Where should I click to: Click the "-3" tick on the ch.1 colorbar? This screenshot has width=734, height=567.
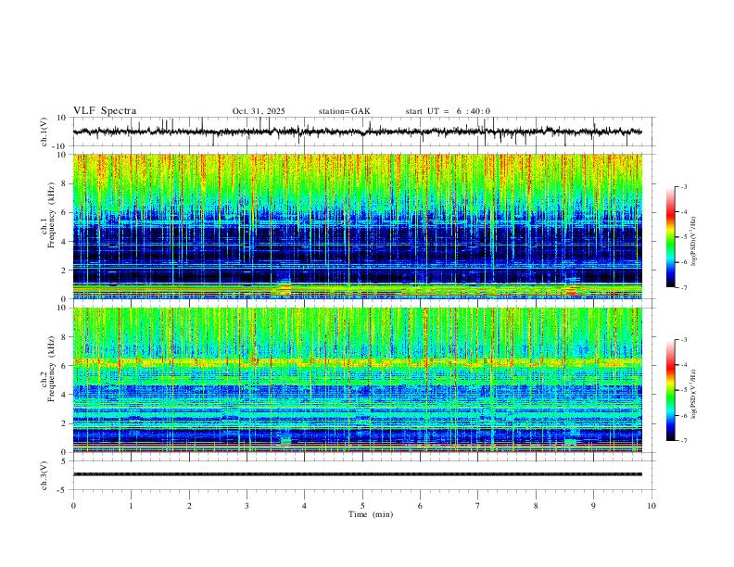click(x=683, y=186)
